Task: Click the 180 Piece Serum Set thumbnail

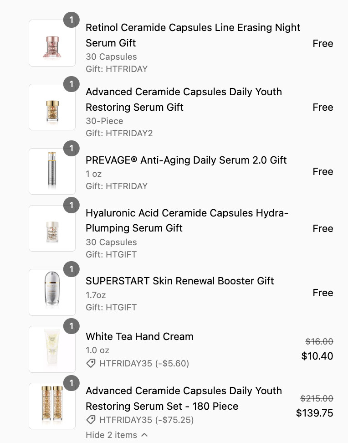Action: click(52, 406)
